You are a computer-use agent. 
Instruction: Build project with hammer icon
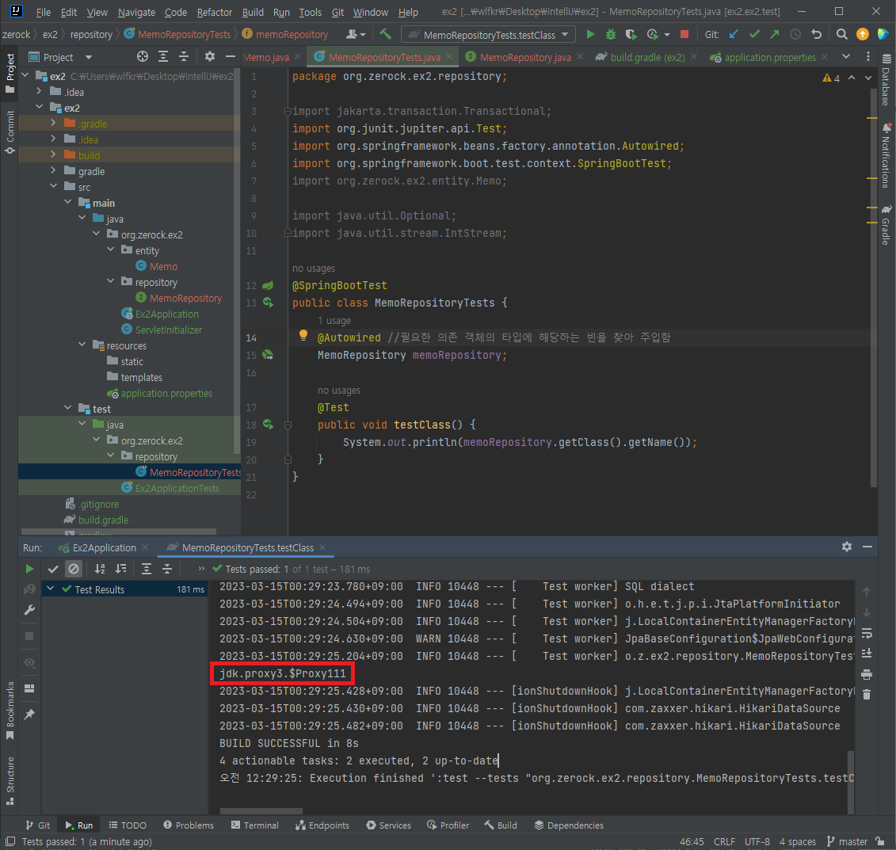point(386,34)
